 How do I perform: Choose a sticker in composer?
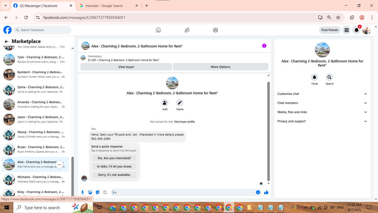[x=97, y=192]
